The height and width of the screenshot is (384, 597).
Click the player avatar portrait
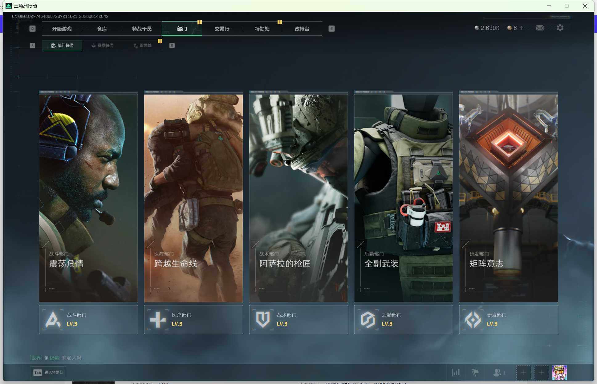(x=559, y=373)
